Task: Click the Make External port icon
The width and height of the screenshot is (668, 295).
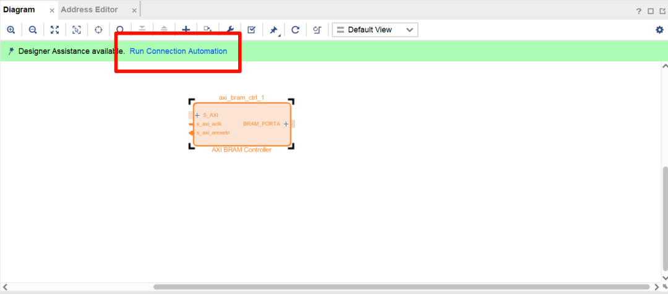Action: pos(207,29)
